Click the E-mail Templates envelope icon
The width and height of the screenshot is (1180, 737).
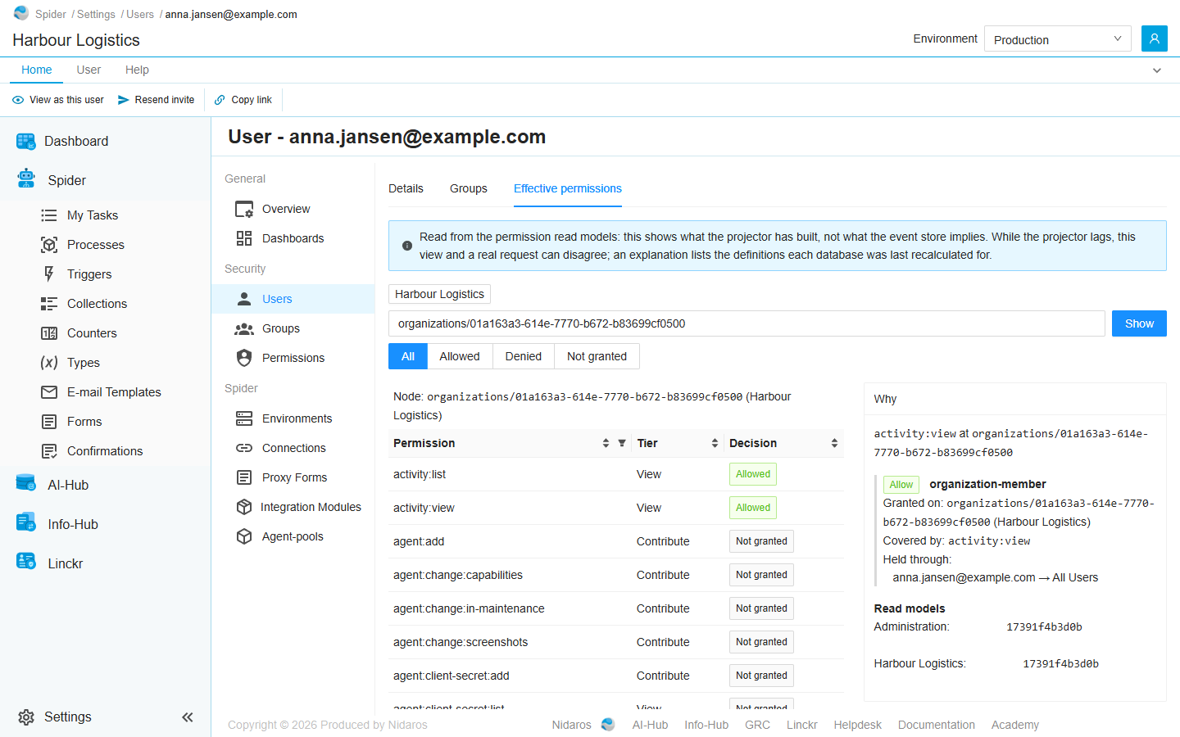pyautogui.click(x=49, y=392)
